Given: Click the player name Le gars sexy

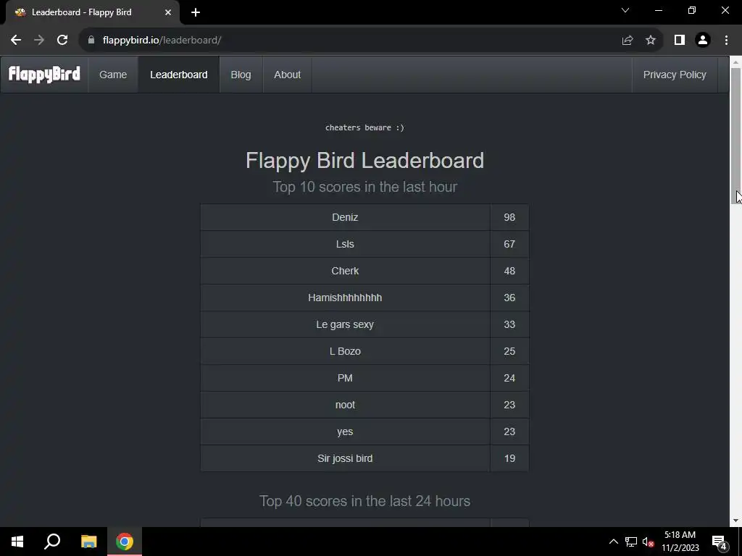Looking at the screenshot, I should tap(345, 325).
